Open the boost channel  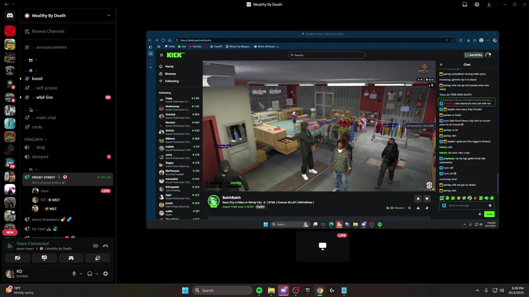click(68, 78)
